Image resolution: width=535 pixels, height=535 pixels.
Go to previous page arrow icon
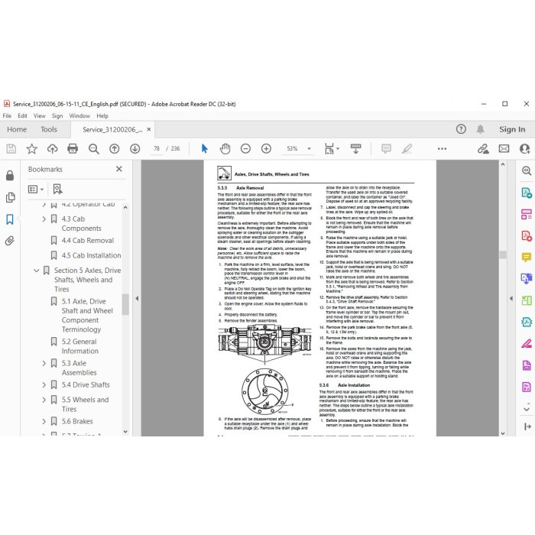(115, 149)
